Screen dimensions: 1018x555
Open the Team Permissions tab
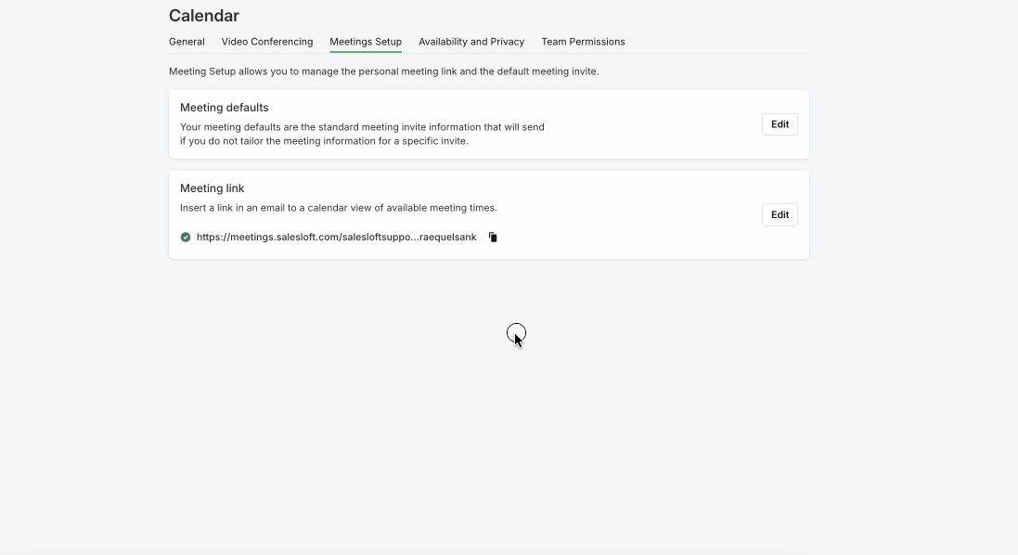tap(583, 42)
